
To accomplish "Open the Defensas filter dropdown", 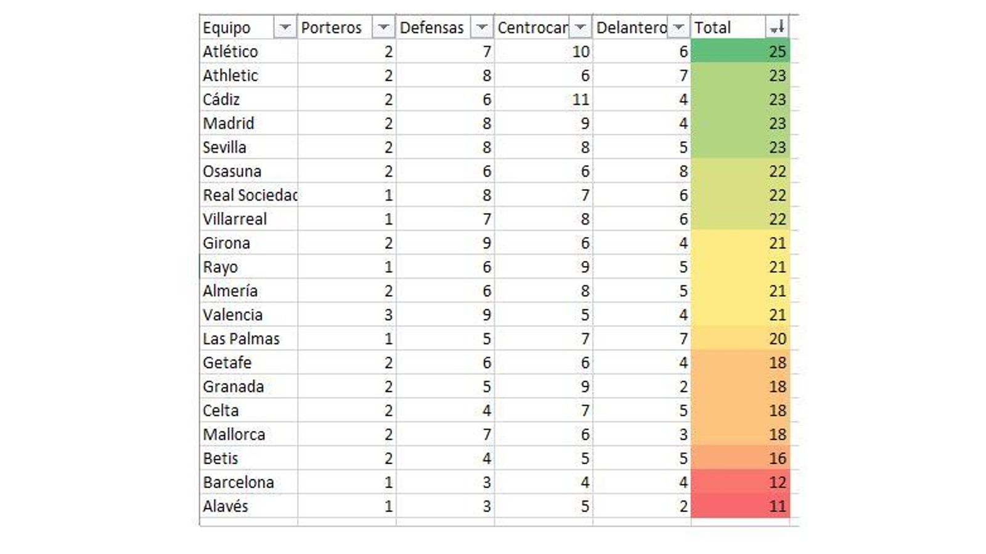I will 483,27.
